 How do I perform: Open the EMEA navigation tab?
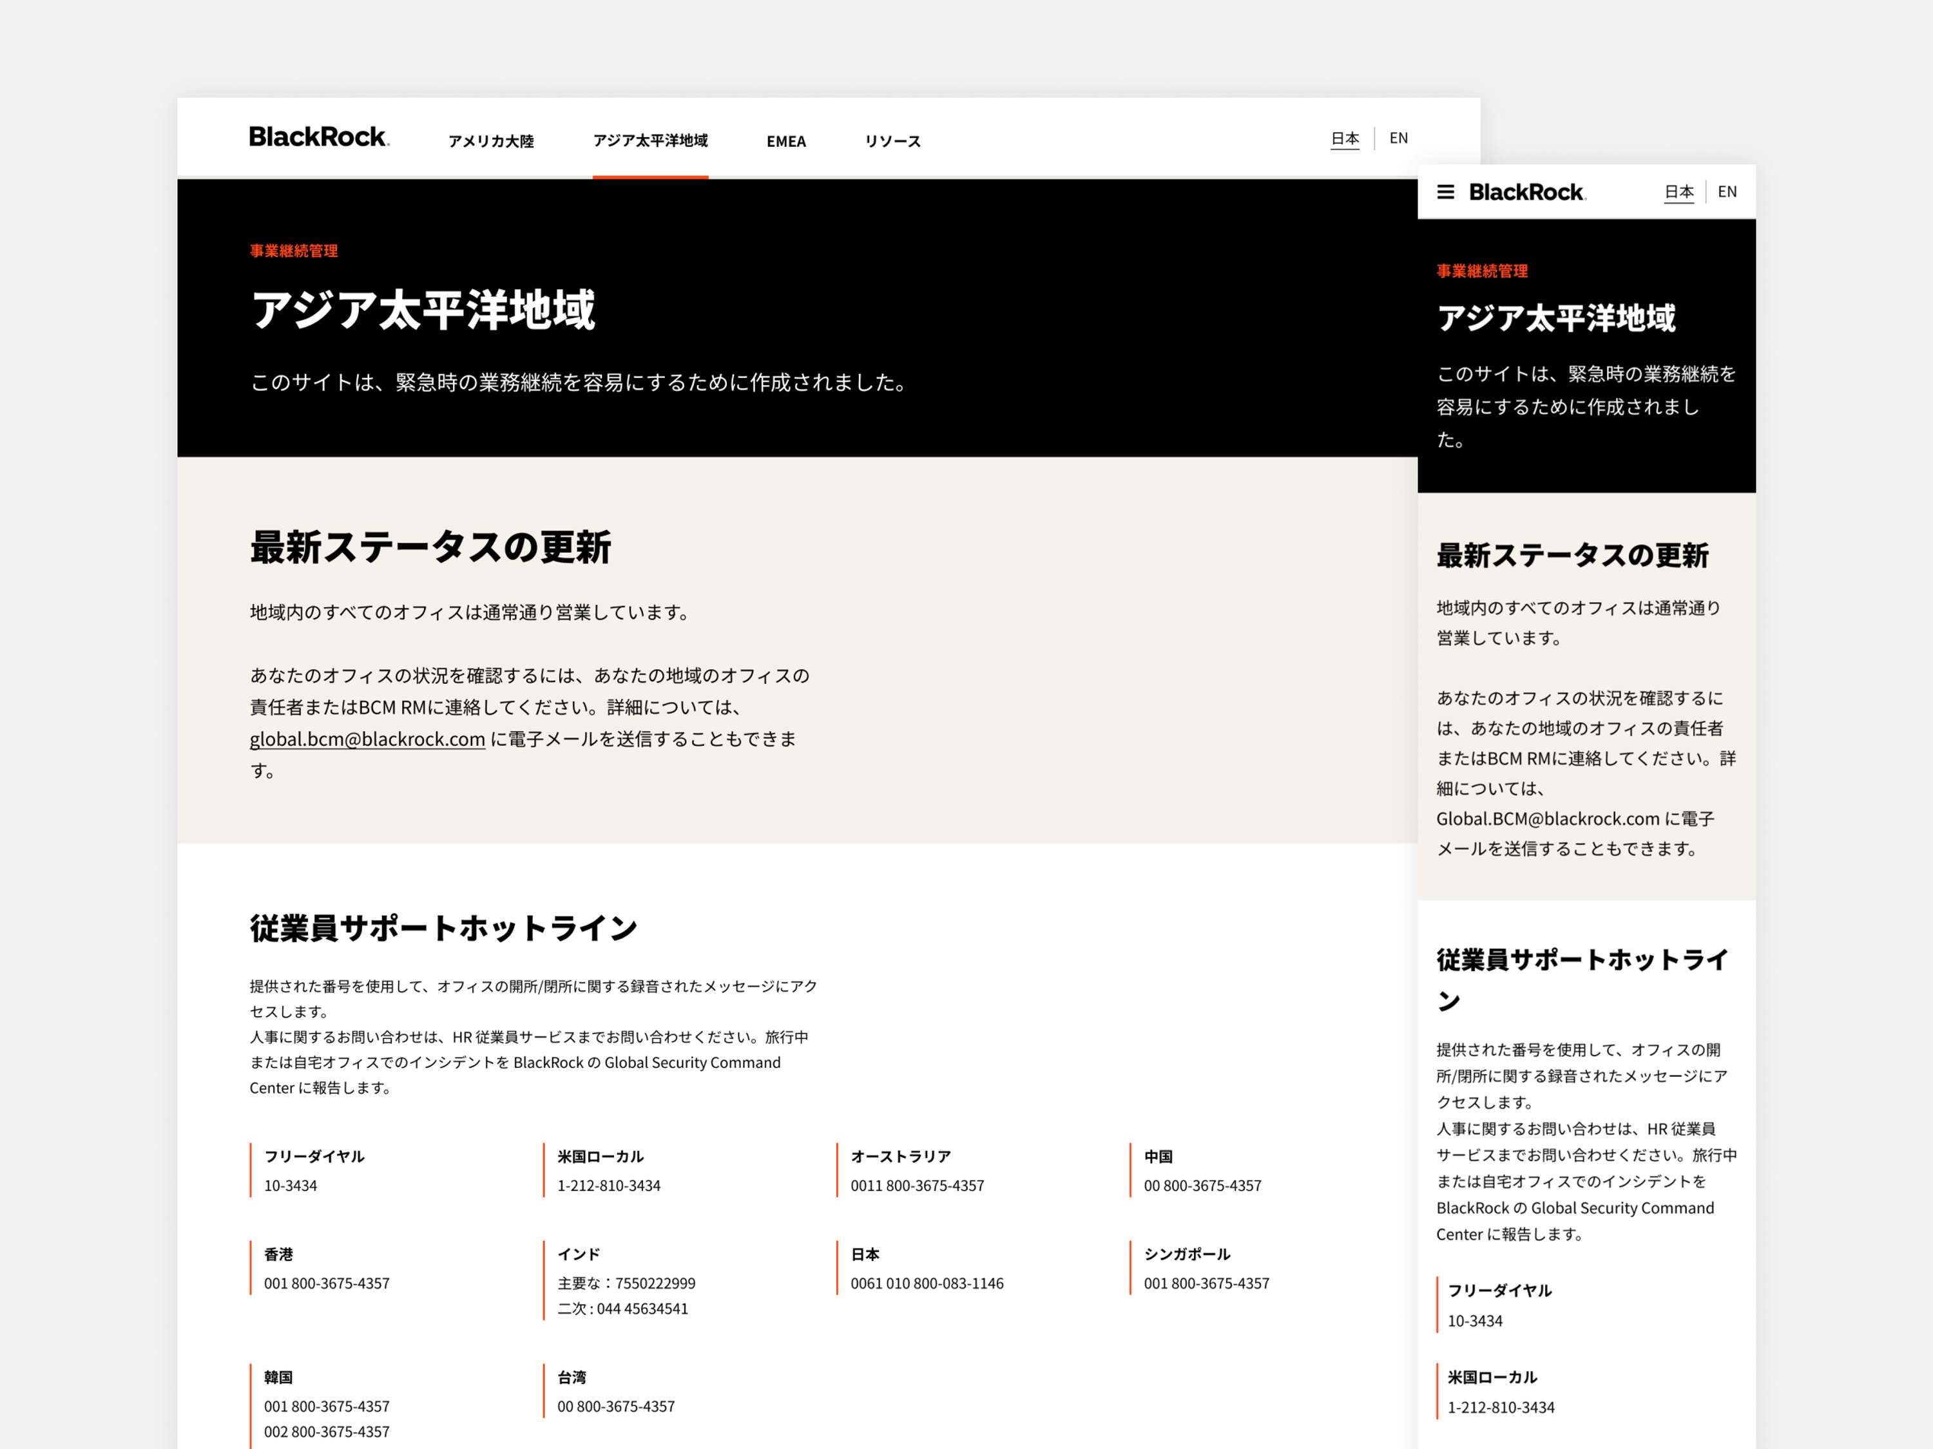point(785,140)
